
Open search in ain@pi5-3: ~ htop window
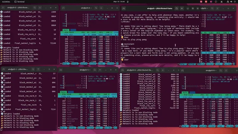221,71
